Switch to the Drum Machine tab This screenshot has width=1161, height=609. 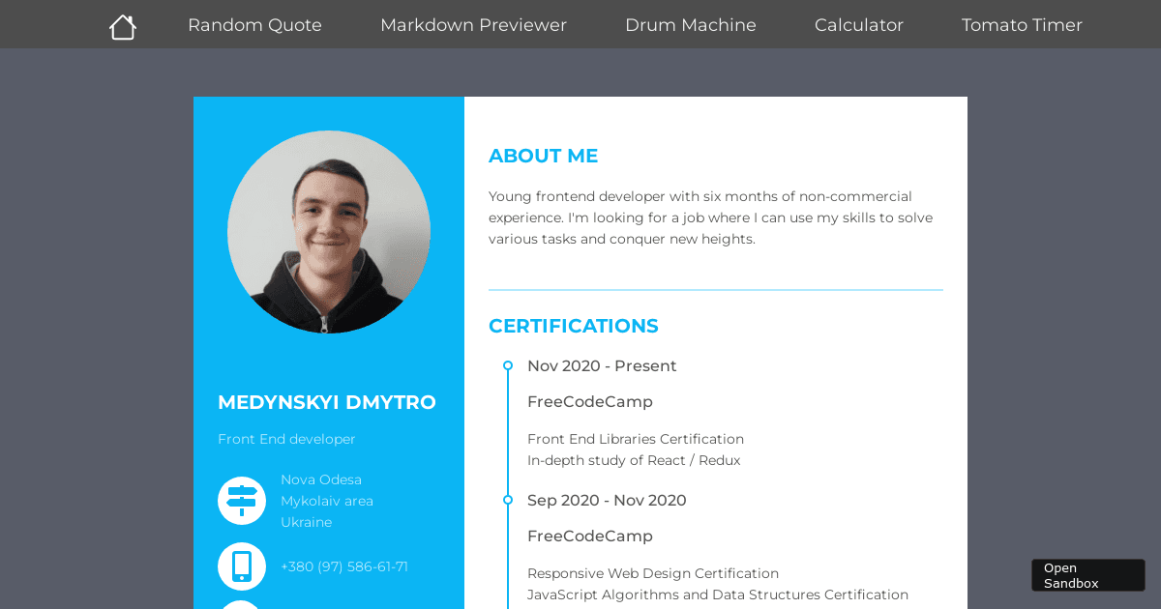pyautogui.click(x=691, y=25)
